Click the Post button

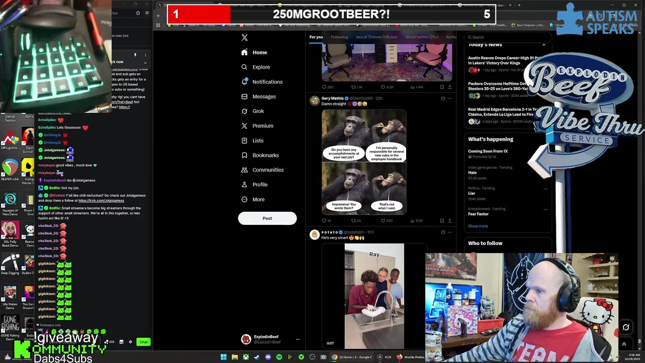(267, 218)
